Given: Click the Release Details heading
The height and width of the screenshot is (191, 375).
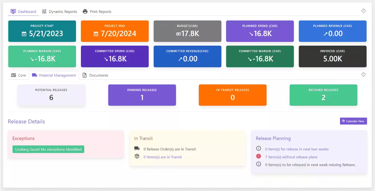Looking at the screenshot, I should click(26, 122).
